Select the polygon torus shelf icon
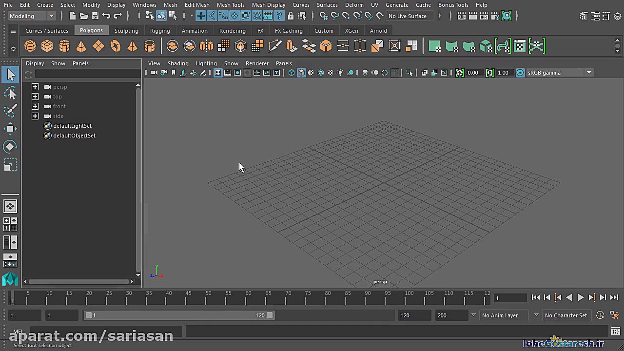Viewport: 624px width, 351px height. pos(116,46)
